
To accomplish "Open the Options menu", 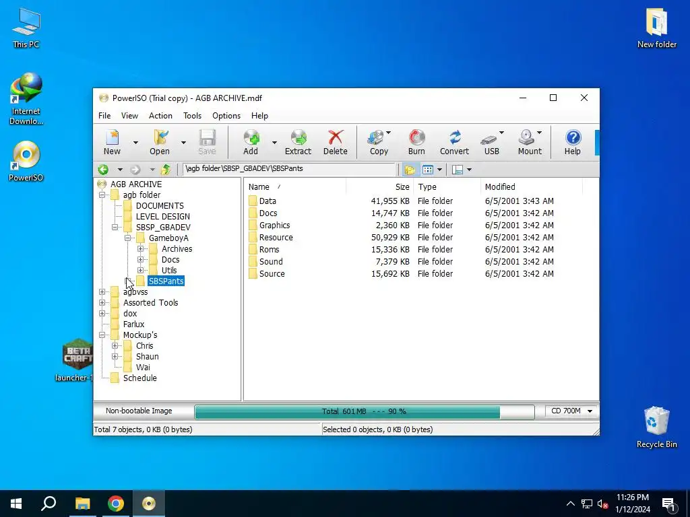I will (226, 116).
